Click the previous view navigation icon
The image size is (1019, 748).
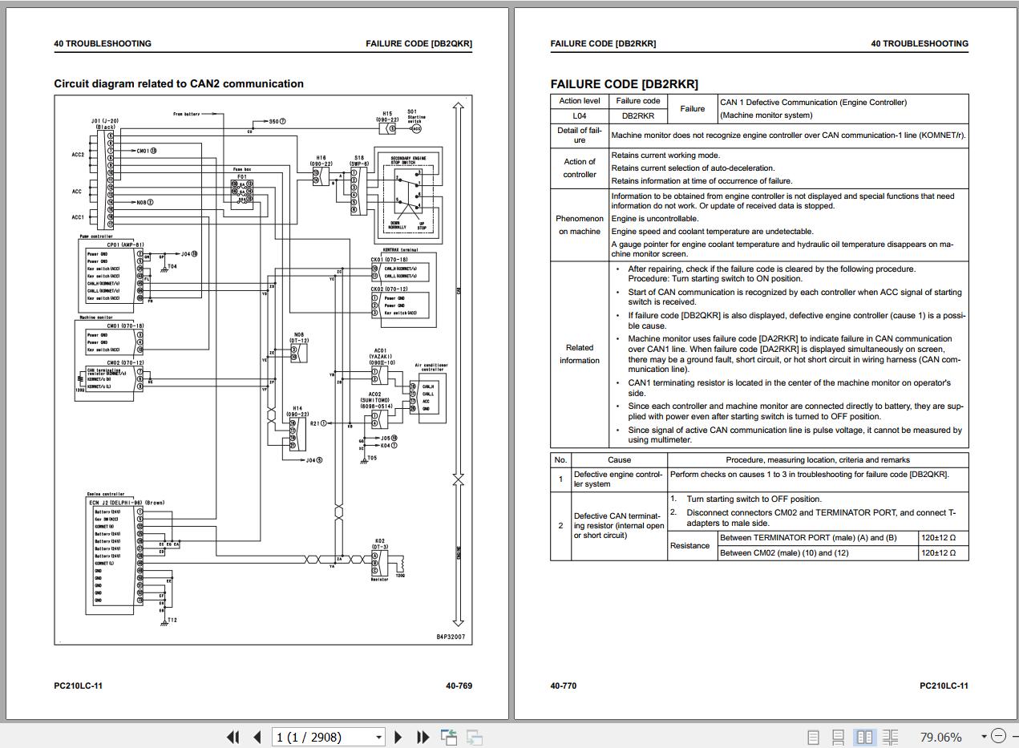click(x=449, y=737)
